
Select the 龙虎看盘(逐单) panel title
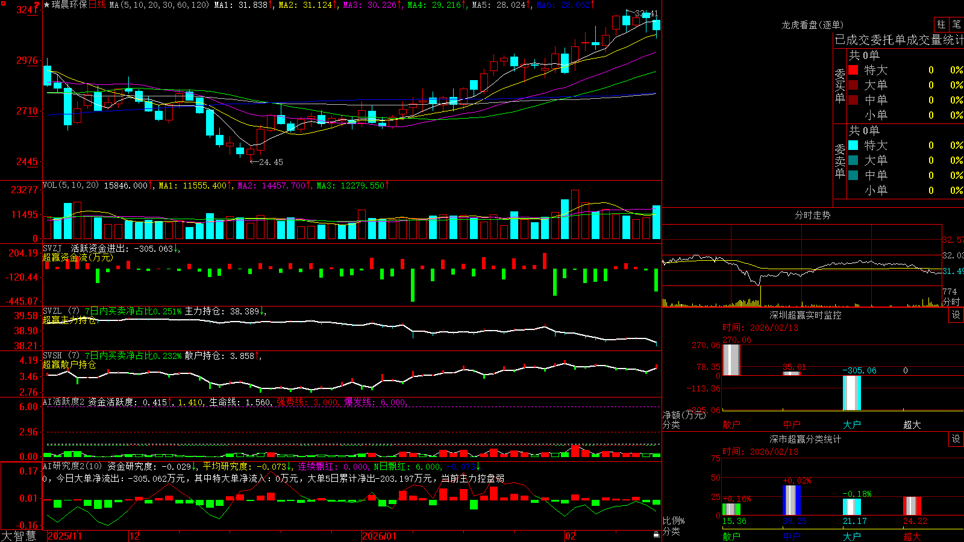tap(812, 25)
